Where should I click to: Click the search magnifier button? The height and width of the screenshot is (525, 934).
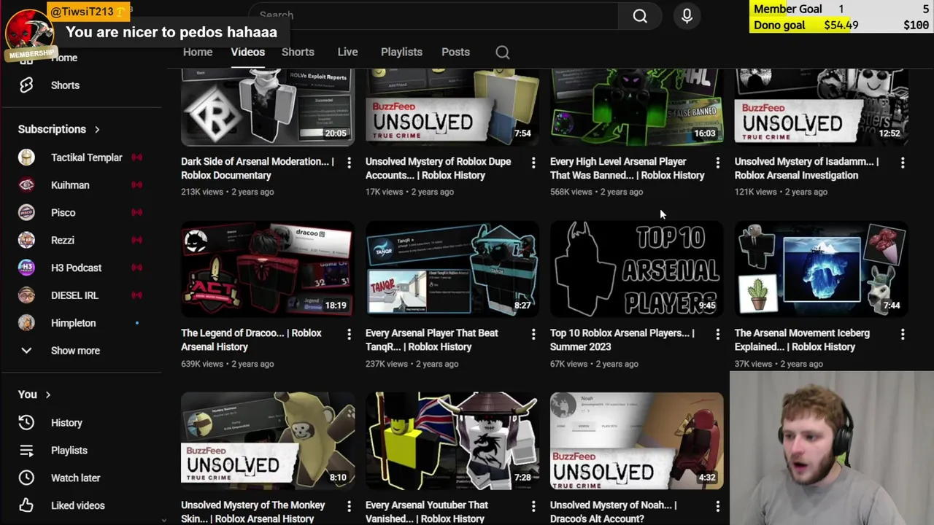pos(640,15)
